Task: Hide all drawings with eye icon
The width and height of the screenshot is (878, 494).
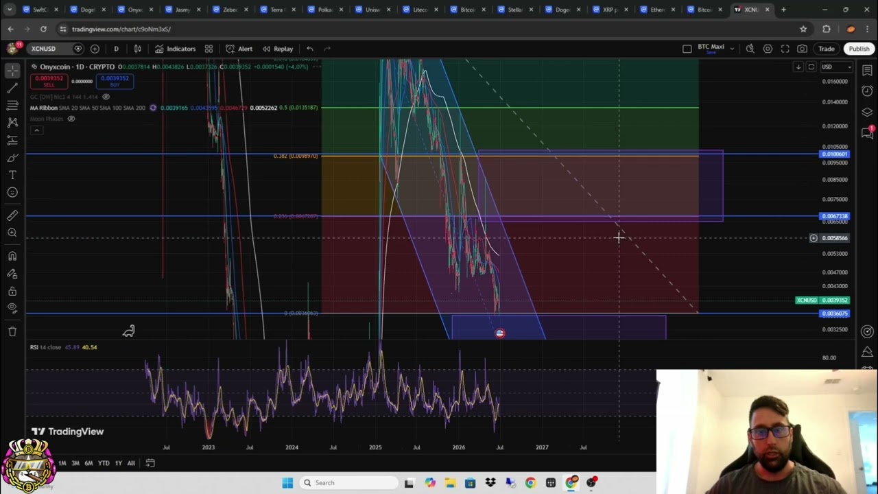Action: [x=12, y=308]
